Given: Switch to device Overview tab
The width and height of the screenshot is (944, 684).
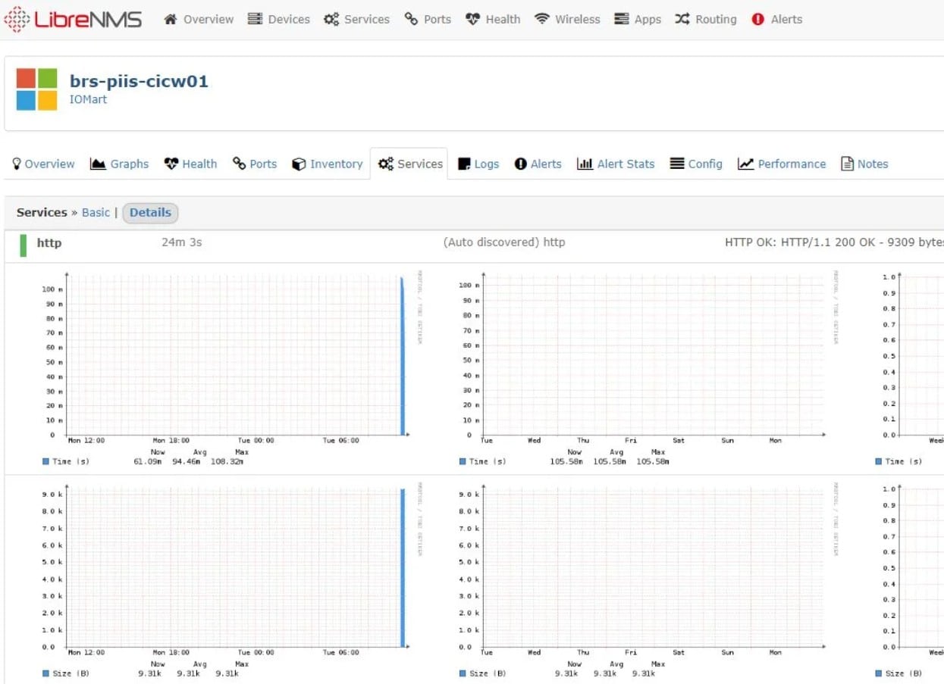Looking at the screenshot, I should pyautogui.click(x=43, y=164).
